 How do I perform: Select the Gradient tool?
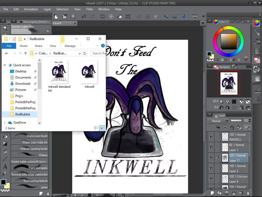[x=5, y=144]
